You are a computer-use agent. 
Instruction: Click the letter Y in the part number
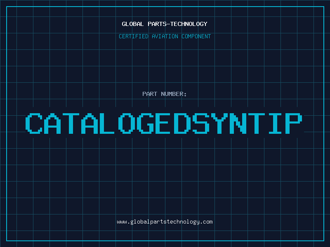tap(220, 123)
